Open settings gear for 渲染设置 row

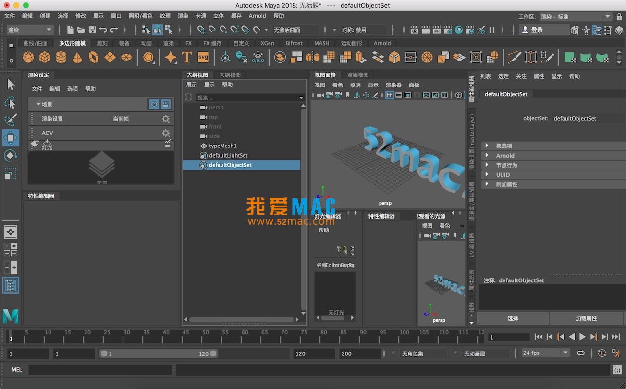166,119
